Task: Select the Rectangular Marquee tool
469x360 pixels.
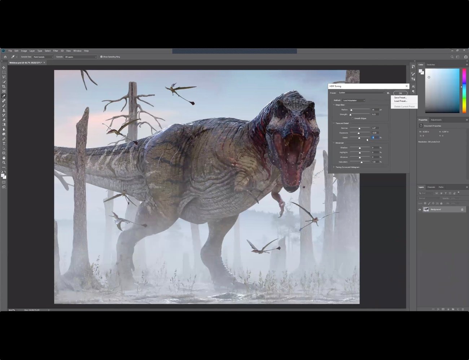Action: click(4, 72)
